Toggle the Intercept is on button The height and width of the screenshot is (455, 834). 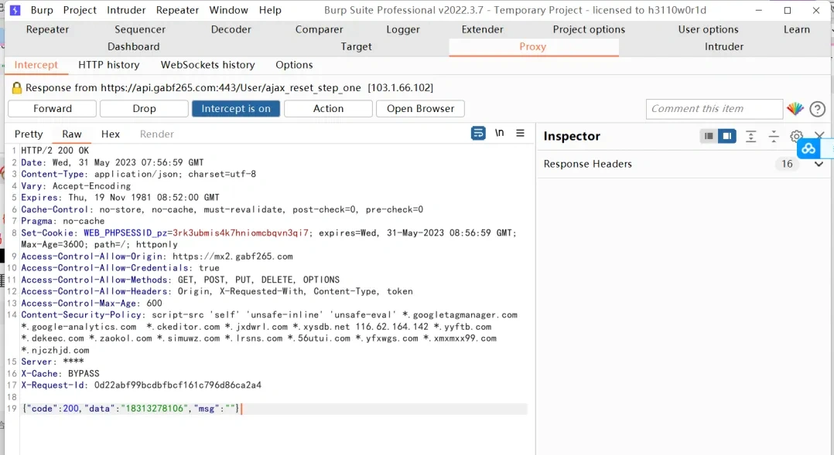pos(236,108)
